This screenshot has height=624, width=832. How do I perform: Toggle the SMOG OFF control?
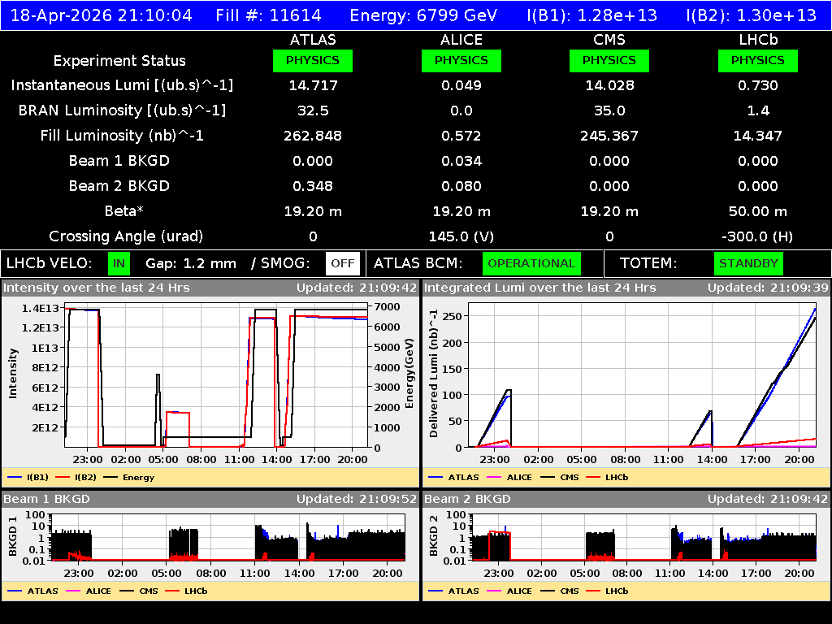tap(343, 263)
